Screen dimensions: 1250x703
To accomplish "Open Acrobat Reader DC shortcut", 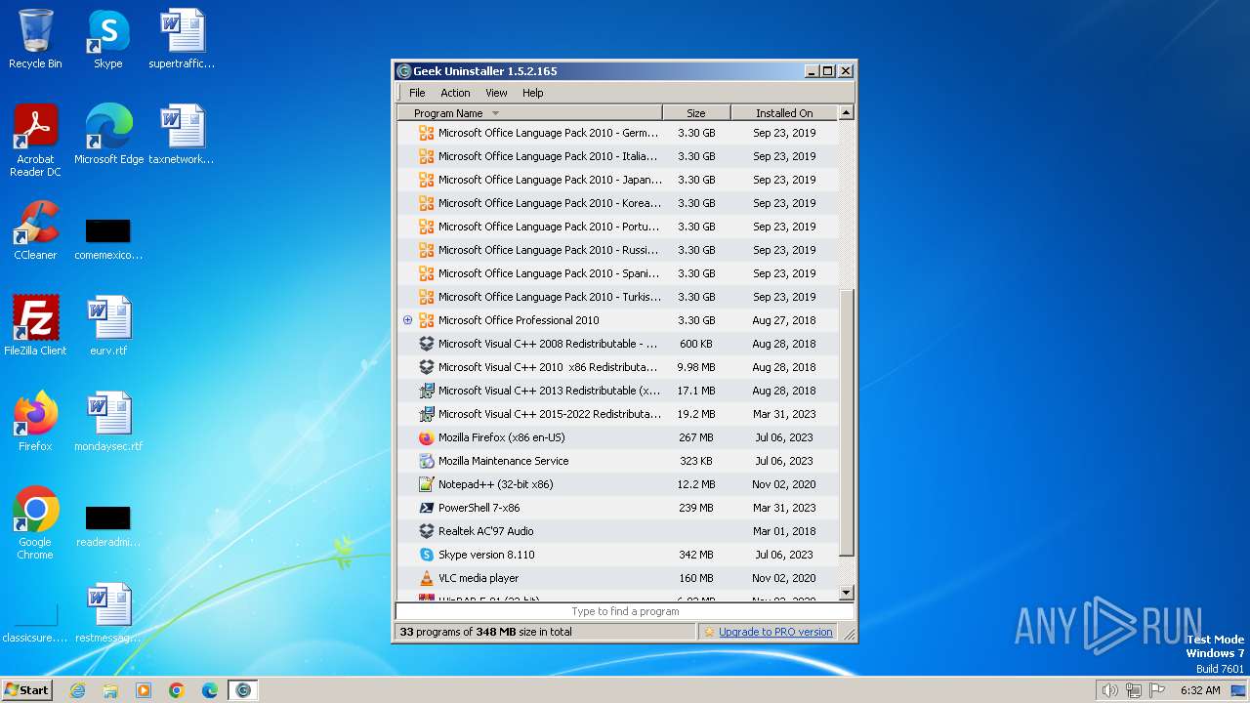I will 35,141.
